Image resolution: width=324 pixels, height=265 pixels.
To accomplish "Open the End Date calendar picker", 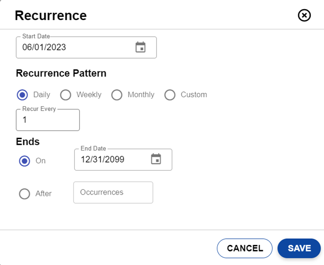I will pos(156,159).
